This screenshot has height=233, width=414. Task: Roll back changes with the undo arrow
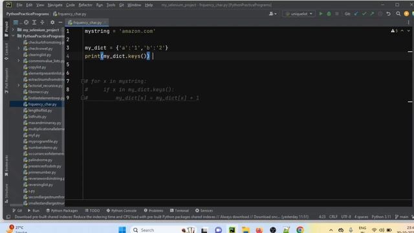[x=388, y=14]
